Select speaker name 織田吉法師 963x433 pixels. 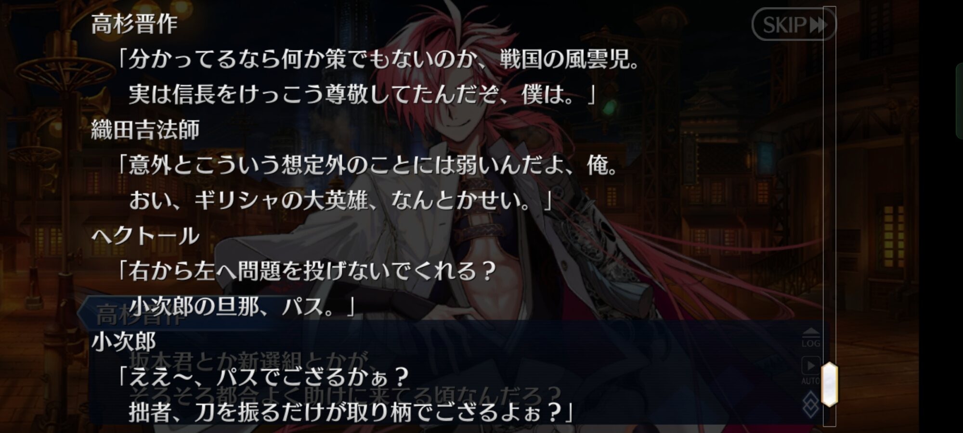click(145, 130)
